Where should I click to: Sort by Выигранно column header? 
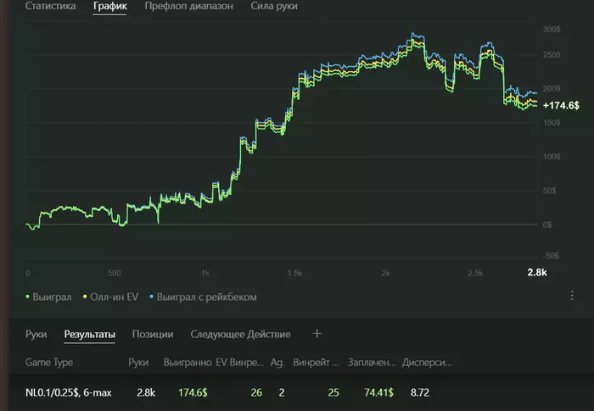click(x=188, y=363)
